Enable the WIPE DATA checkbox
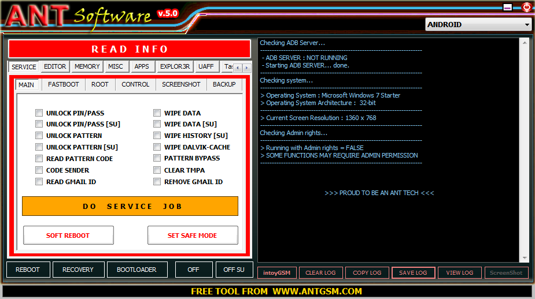Viewport: 535px width, 299px height. (157, 113)
